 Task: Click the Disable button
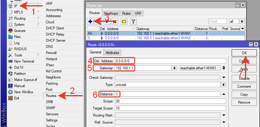pyautogui.click(x=244, y=79)
